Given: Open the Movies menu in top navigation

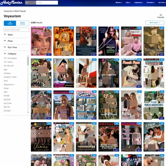Looking at the screenshot, I should point(119,3).
